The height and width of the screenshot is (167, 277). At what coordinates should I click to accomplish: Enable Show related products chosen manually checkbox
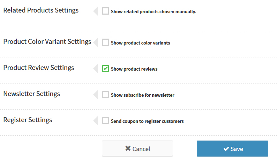105,11
